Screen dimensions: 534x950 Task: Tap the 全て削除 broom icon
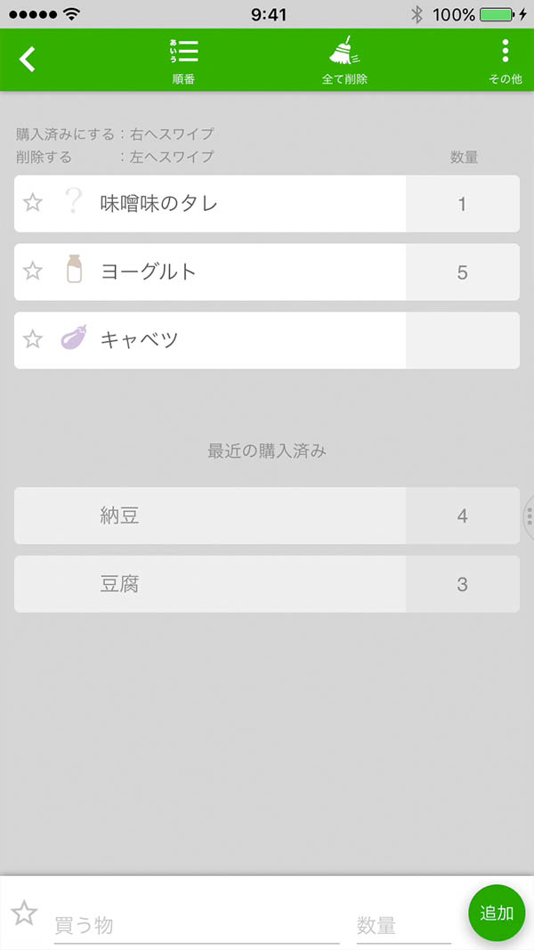[x=344, y=60]
